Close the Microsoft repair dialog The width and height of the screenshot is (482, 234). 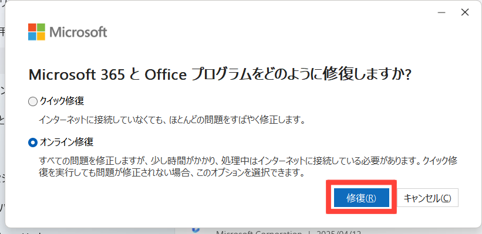[465, 12]
